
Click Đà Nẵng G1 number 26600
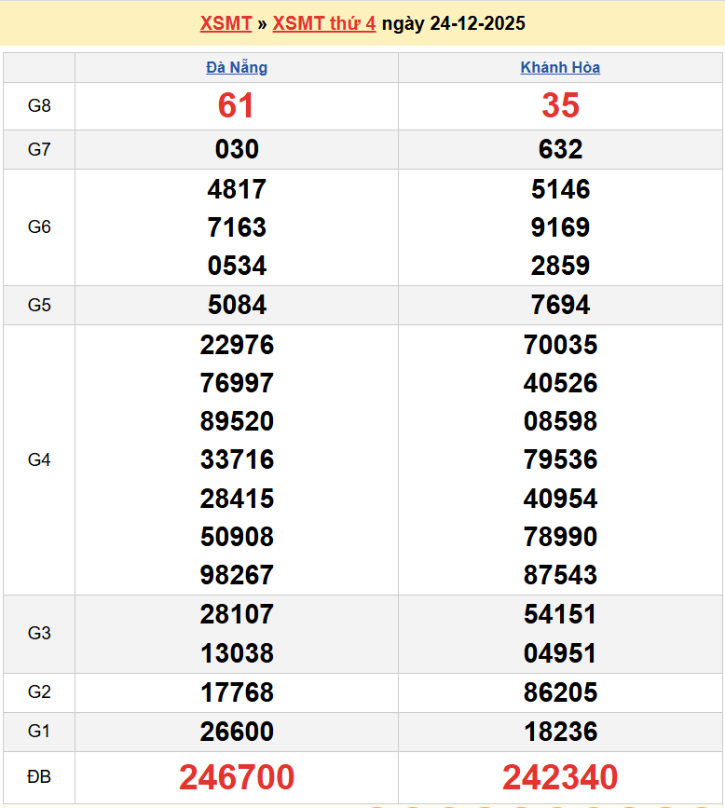click(237, 732)
